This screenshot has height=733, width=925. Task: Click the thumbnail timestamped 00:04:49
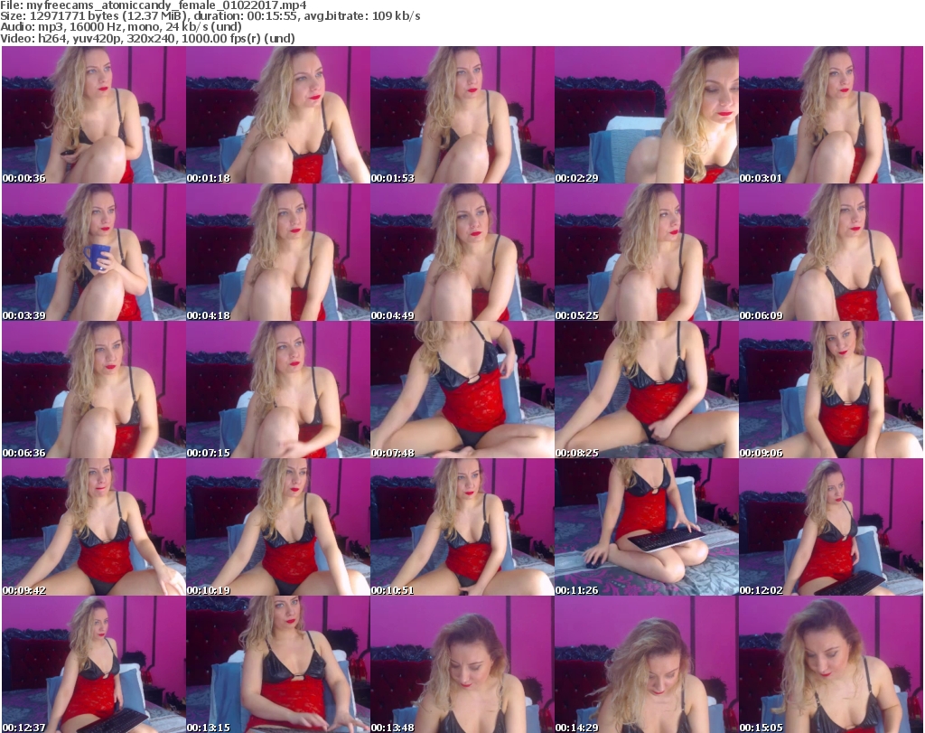tap(462, 252)
